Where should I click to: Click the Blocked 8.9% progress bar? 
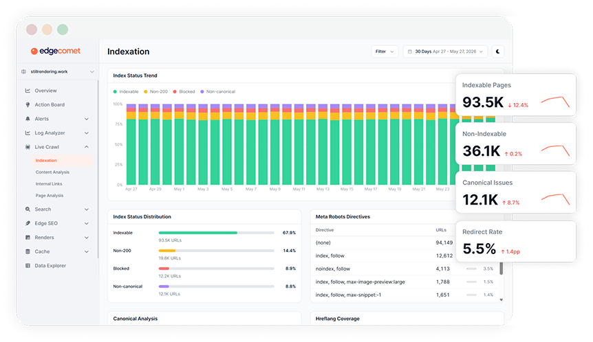216,269
